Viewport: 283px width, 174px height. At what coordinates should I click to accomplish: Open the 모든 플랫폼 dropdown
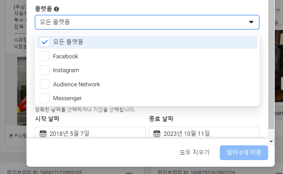click(x=147, y=22)
